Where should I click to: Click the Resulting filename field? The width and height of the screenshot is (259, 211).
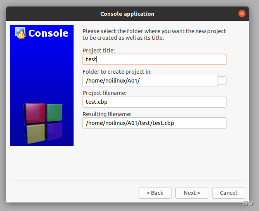154,123
